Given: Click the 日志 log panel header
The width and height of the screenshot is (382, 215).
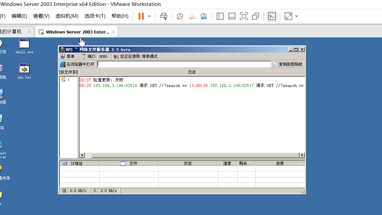Looking at the screenshot, I should coord(192,72).
